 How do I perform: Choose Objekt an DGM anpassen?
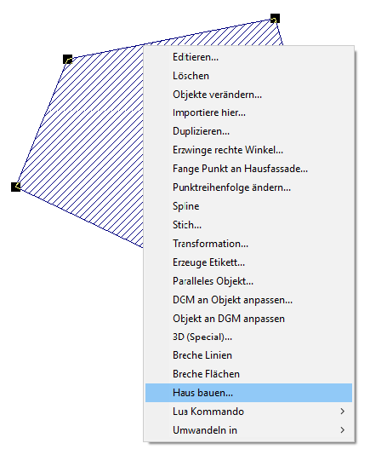tap(248, 319)
